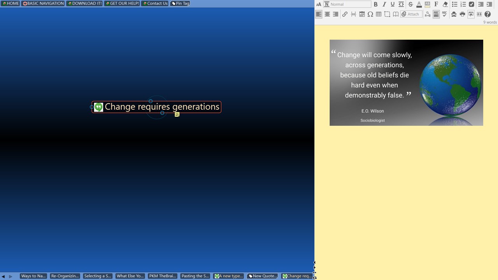Toggle bold formatting in notes toolbar

click(x=375, y=4)
